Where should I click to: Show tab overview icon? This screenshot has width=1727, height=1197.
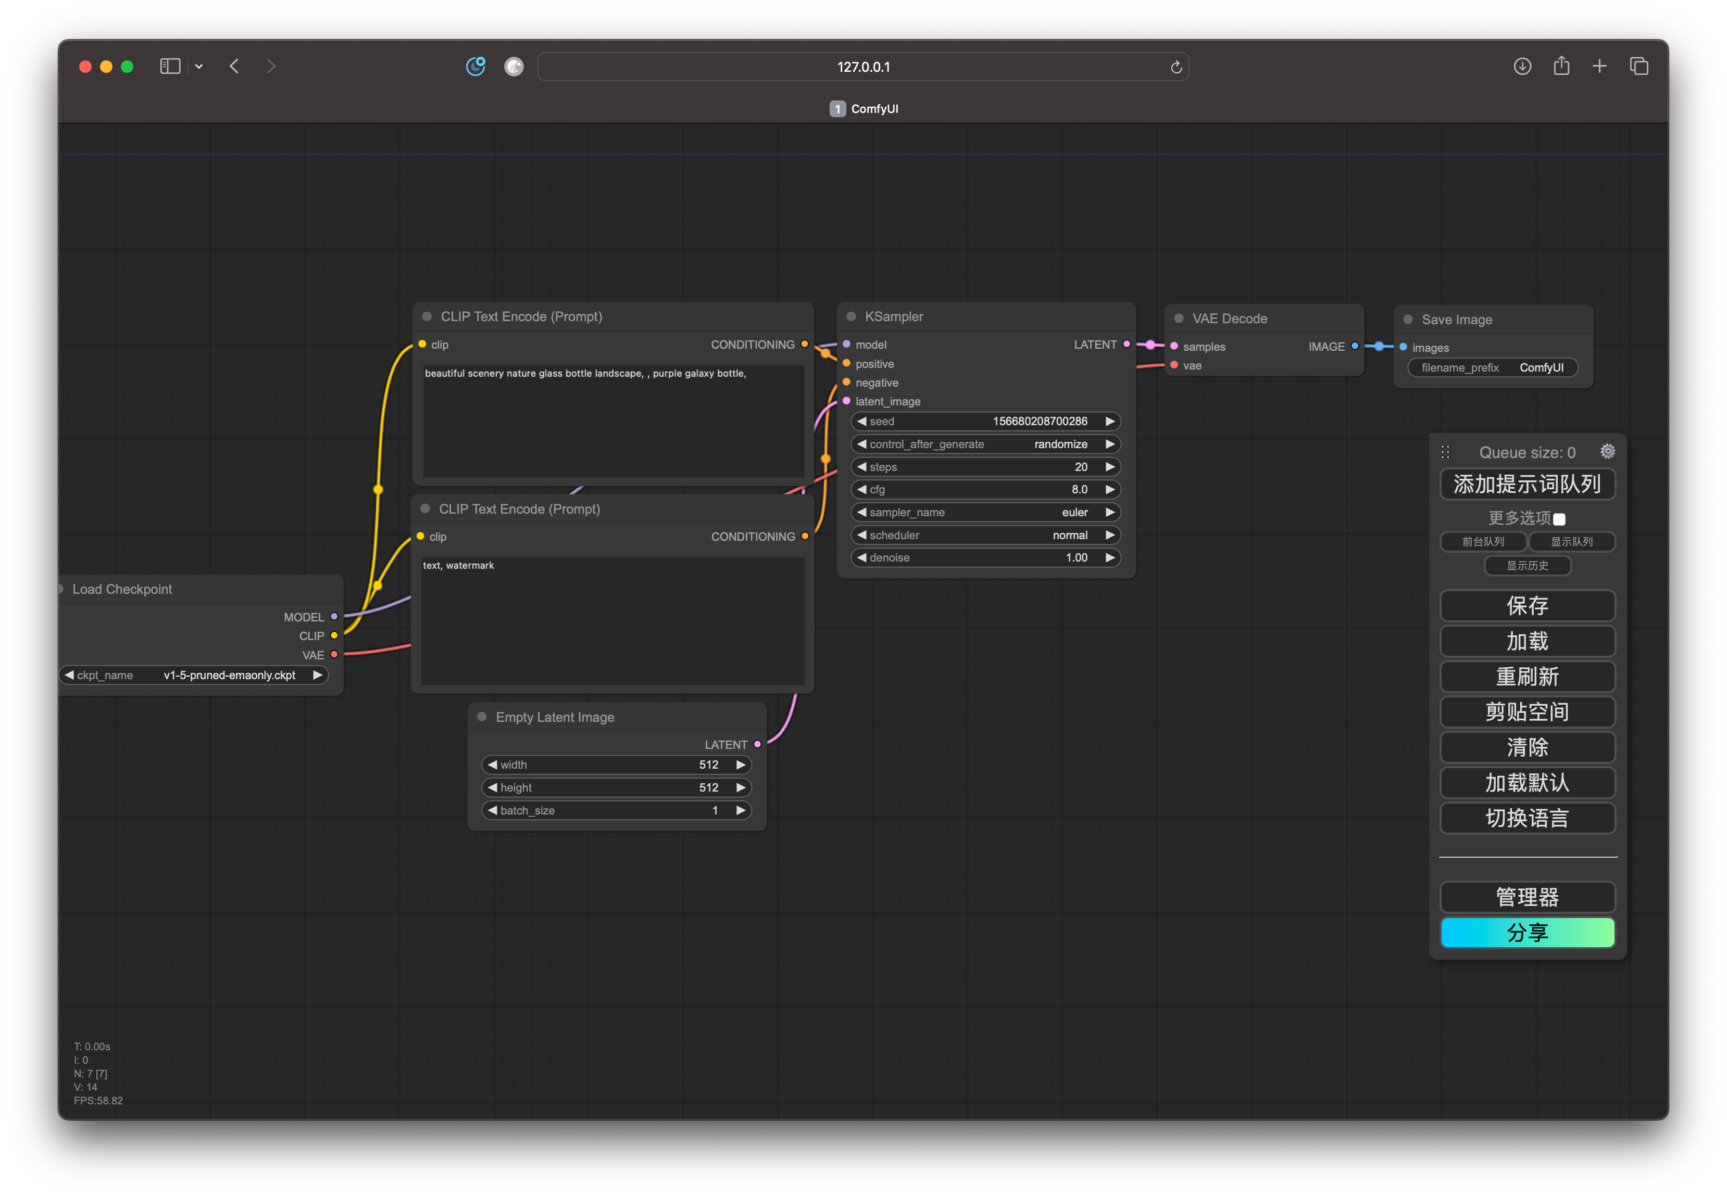[x=1638, y=66]
